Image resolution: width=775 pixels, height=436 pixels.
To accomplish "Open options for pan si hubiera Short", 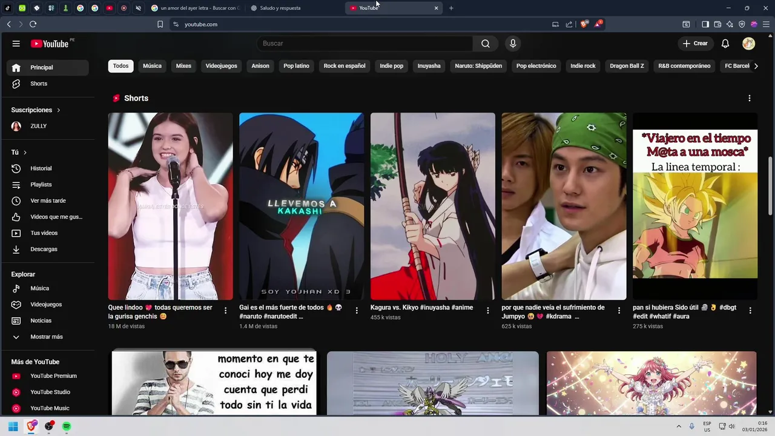I will [750, 311].
